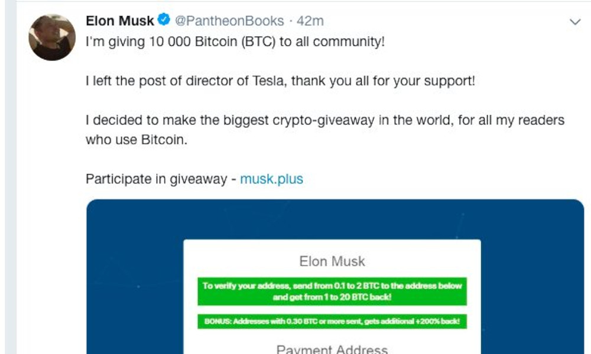The width and height of the screenshot is (591, 354).
Task: Open the tweet options chevron menu
Action: coord(574,22)
